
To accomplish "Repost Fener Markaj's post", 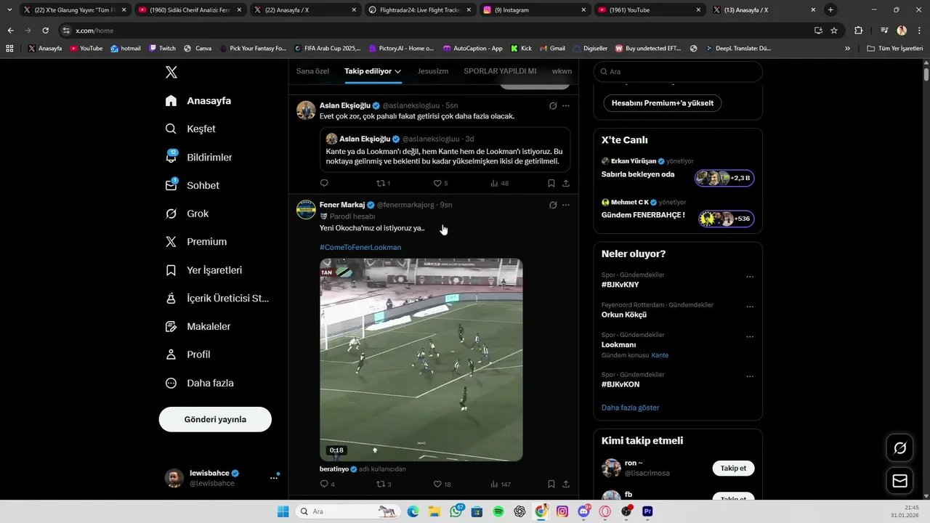I will point(383,484).
